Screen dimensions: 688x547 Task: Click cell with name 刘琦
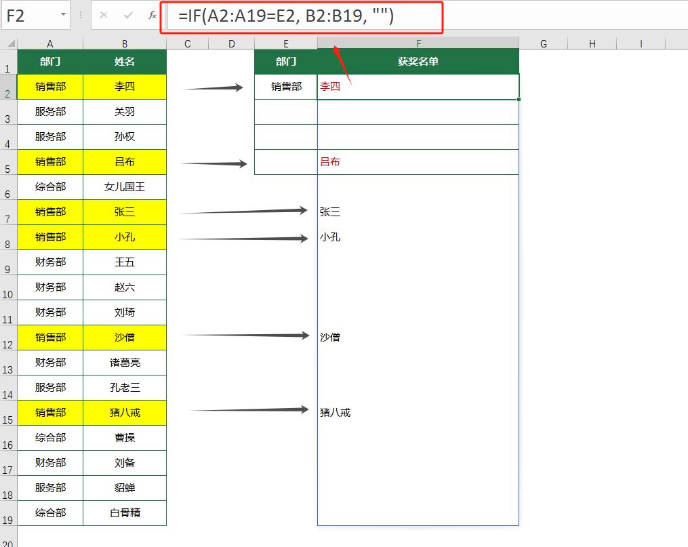point(125,312)
